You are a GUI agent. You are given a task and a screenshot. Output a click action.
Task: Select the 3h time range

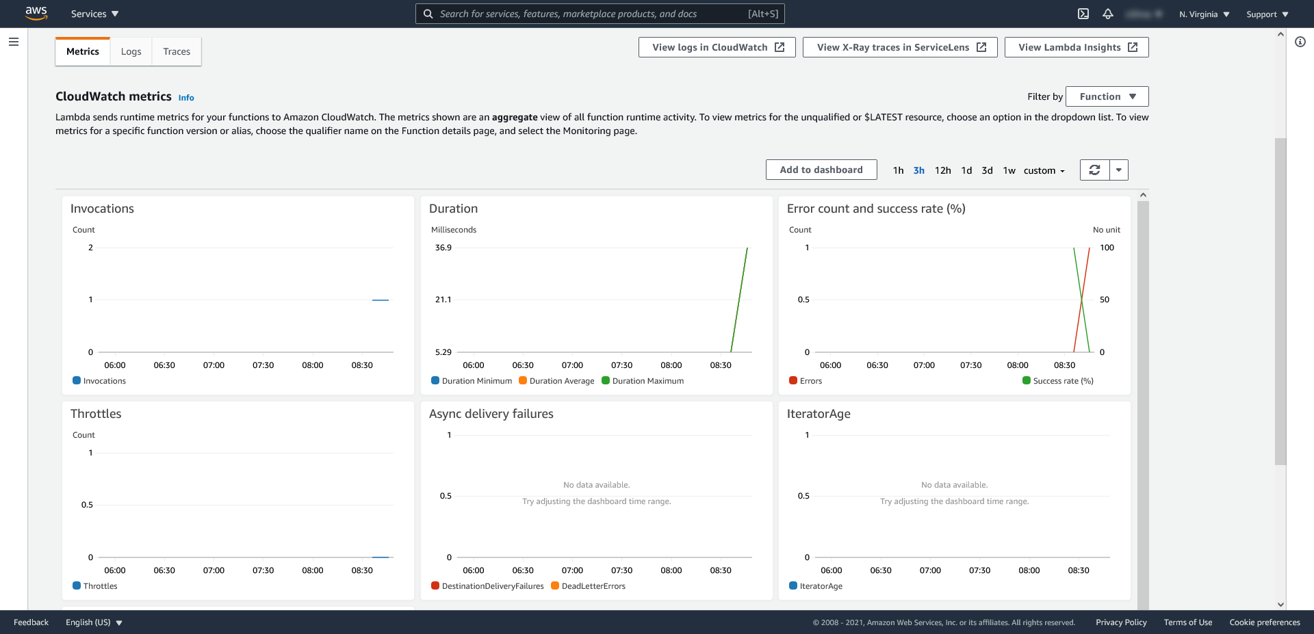coord(918,170)
